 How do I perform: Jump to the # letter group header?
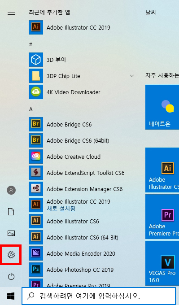(31, 44)
